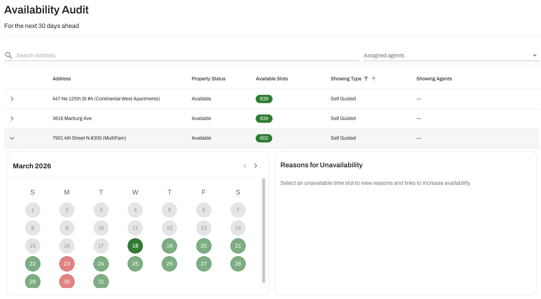The width and height of the screenshot is (541, 299).
Task: Select March 20 on calendar
Action: point(204,246)
